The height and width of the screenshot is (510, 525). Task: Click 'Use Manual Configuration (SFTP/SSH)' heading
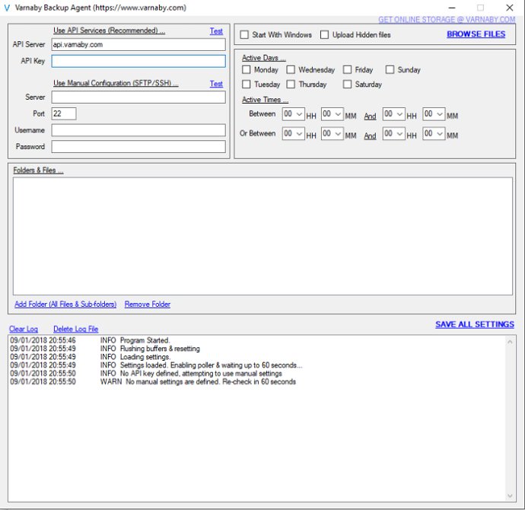click(x=116, y=83)
